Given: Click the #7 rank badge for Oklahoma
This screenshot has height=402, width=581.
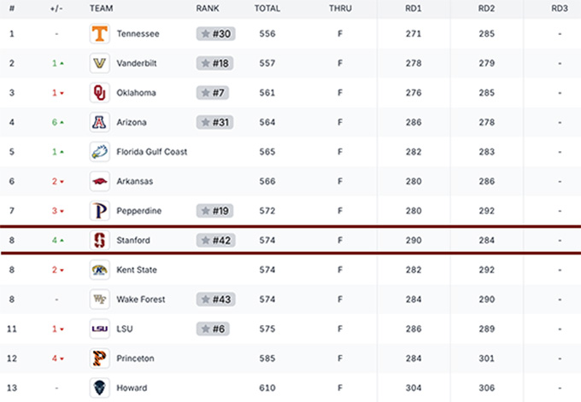Looking at the screenshot, I should point(213,92).
